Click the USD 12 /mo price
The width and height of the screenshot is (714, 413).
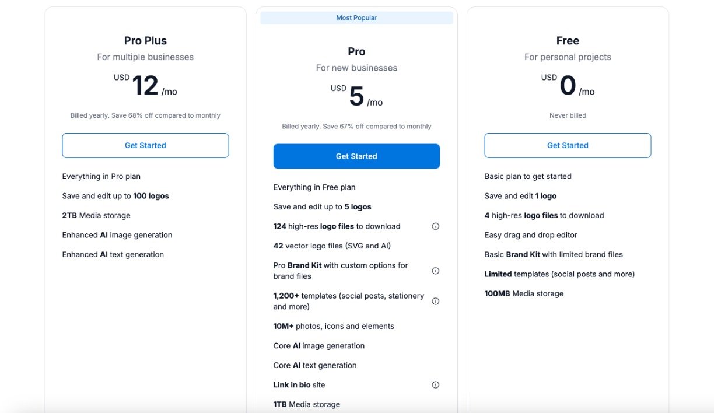[x=145, y=86]
